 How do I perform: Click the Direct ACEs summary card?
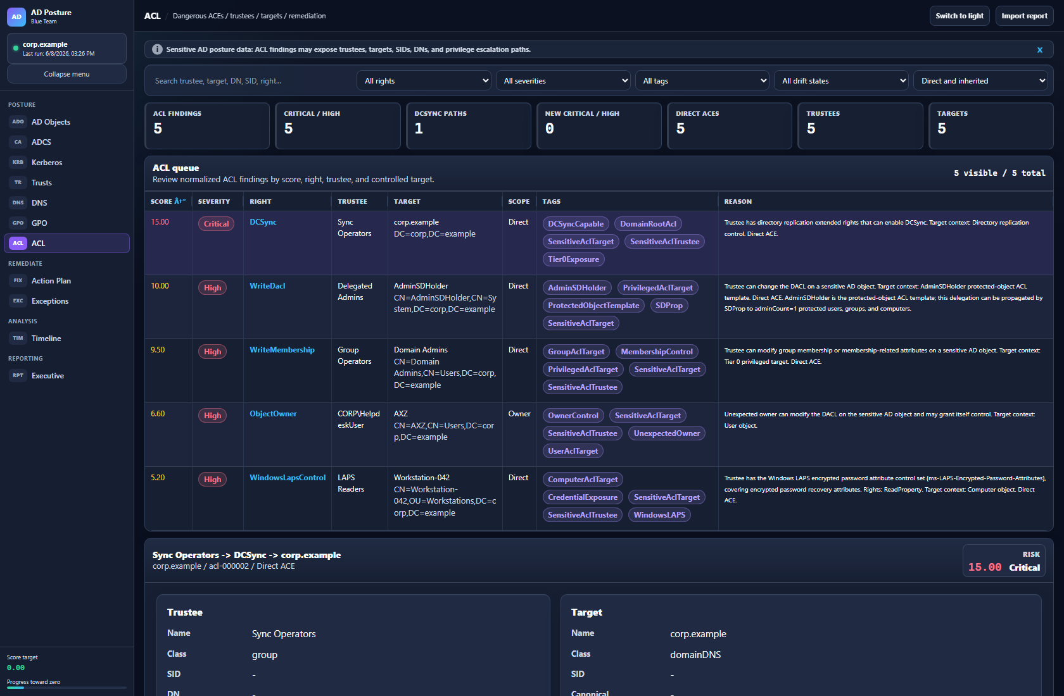[x=730, y=126]
